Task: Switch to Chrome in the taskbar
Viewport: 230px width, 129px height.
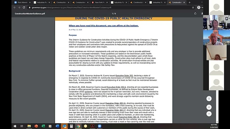Action: tap(79, 126)
